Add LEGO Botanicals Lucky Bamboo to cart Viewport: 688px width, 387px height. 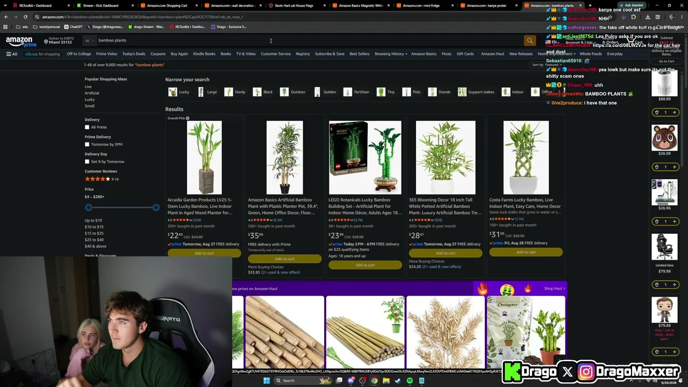[x=365, y=265]
